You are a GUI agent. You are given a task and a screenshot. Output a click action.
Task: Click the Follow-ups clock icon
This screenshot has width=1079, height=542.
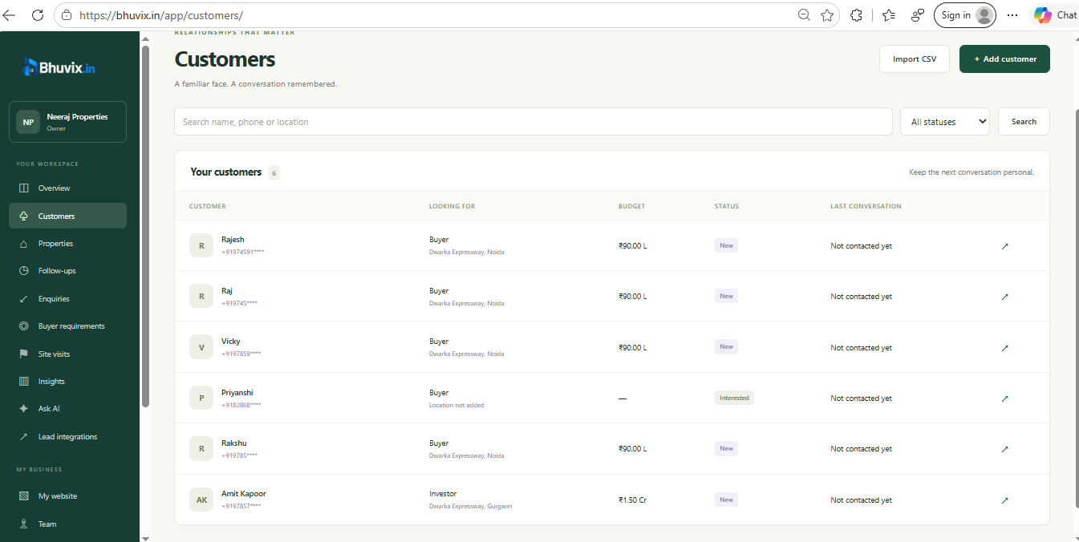(x=24, y=271)
